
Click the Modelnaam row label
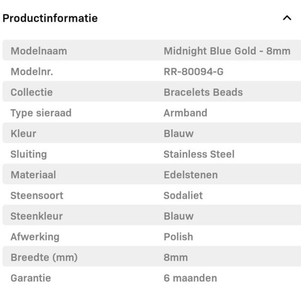click(39, 51)
